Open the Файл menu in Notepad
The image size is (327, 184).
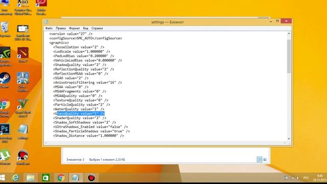pyautogui.click(x=49, y=28)
